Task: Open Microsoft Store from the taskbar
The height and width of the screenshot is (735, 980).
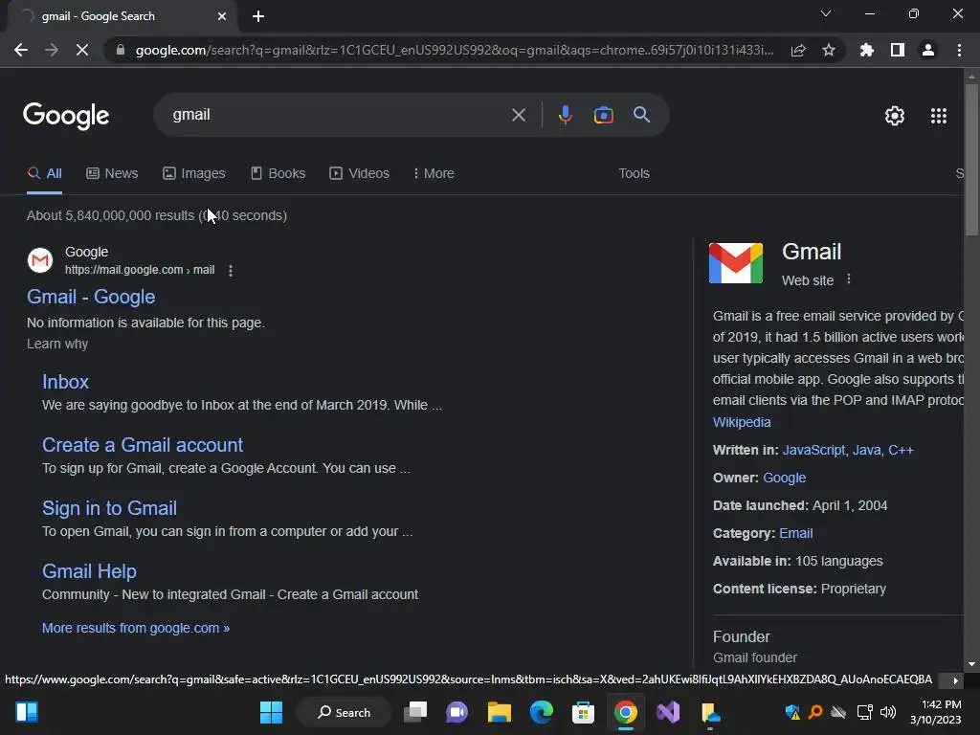Action: click(583, 712)
